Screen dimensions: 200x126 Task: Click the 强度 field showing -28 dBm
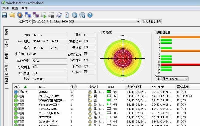pos(40,48)
